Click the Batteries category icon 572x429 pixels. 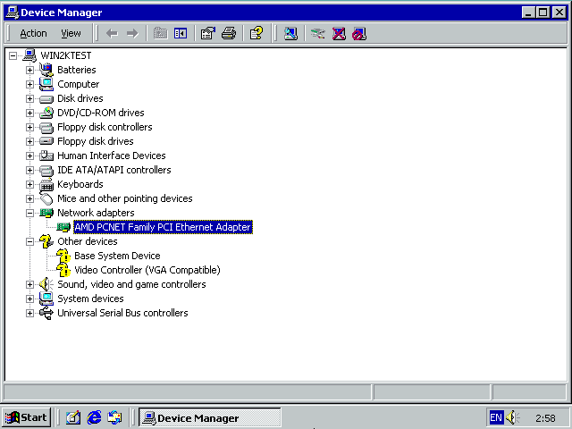46,70
